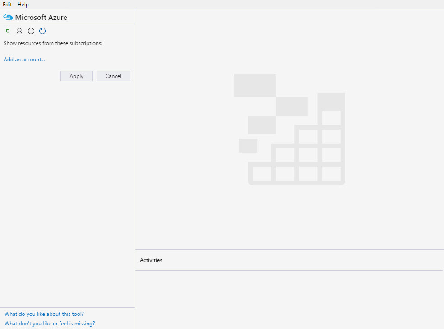Click the horizontal divider above Activities
Image resolution: width=444 pixels, height=329 pixels.
pos(289,249)
